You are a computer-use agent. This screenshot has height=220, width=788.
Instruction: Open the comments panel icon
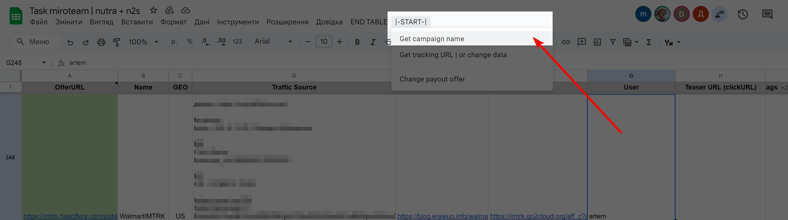click(767, 14)
